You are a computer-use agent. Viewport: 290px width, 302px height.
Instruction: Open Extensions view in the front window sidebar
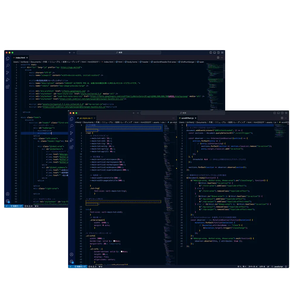[72, 147]
